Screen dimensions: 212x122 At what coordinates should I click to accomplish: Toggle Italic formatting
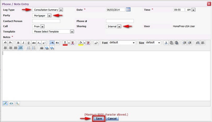[x=23, y=43]
